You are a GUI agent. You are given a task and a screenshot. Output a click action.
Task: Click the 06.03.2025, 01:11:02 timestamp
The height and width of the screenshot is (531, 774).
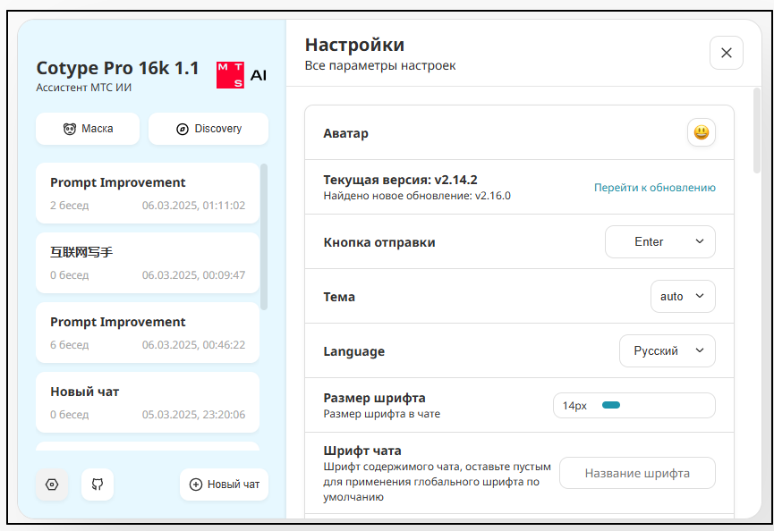193,206
